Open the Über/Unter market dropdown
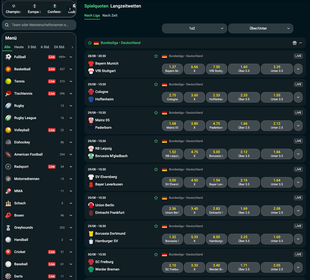 261,28
